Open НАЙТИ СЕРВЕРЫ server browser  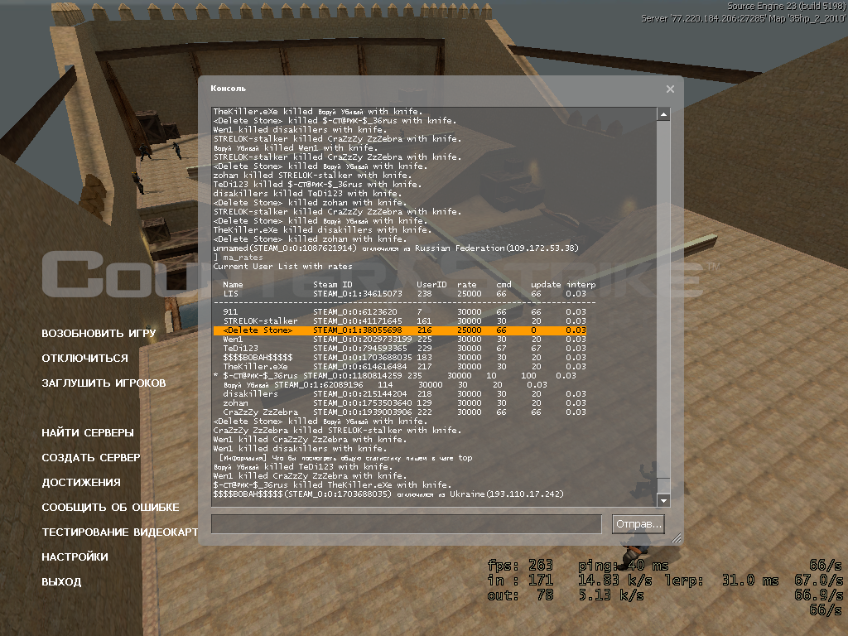pyautogui.click(x=88, y=432)
